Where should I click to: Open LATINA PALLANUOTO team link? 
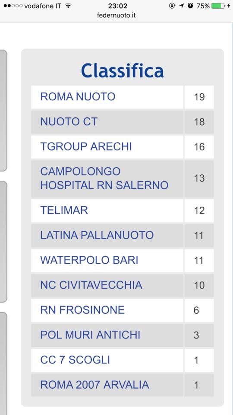tap(97, 235)
